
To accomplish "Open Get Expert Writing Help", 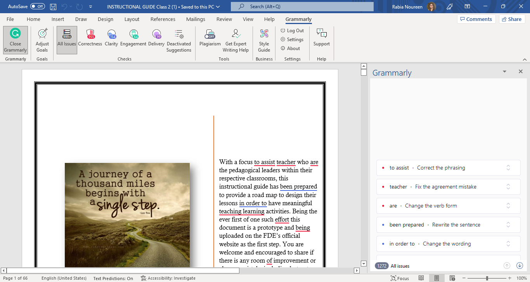I will pos(236,40).
